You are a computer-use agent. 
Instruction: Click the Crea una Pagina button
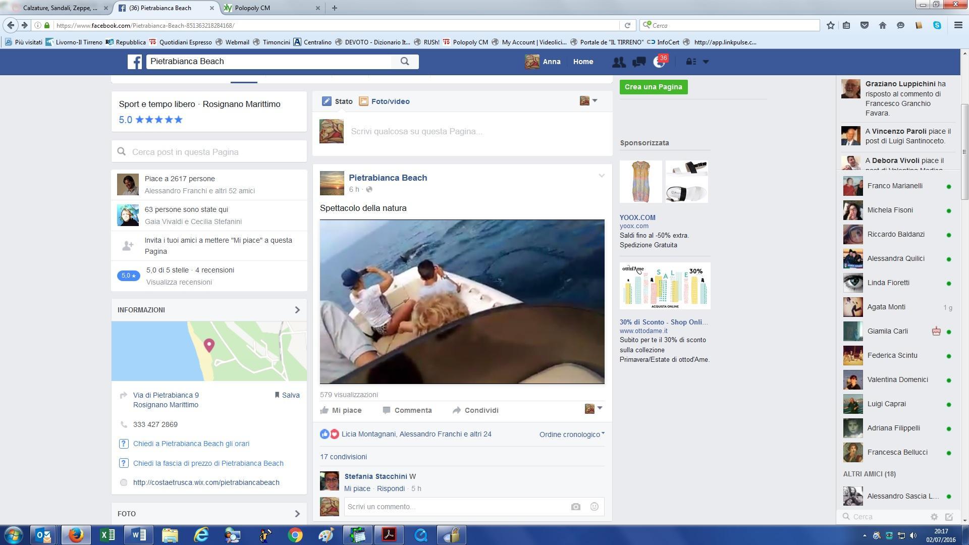(654, 87)
